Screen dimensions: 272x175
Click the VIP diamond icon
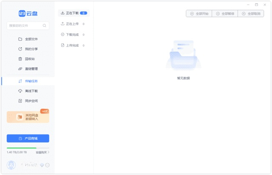(42, 165)
